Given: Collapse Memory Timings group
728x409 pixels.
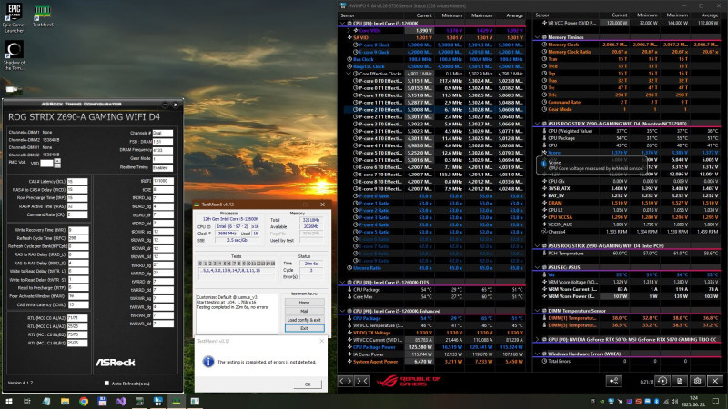Looking at the screenshot, I should pyautogui.click(x=537, y=37).
